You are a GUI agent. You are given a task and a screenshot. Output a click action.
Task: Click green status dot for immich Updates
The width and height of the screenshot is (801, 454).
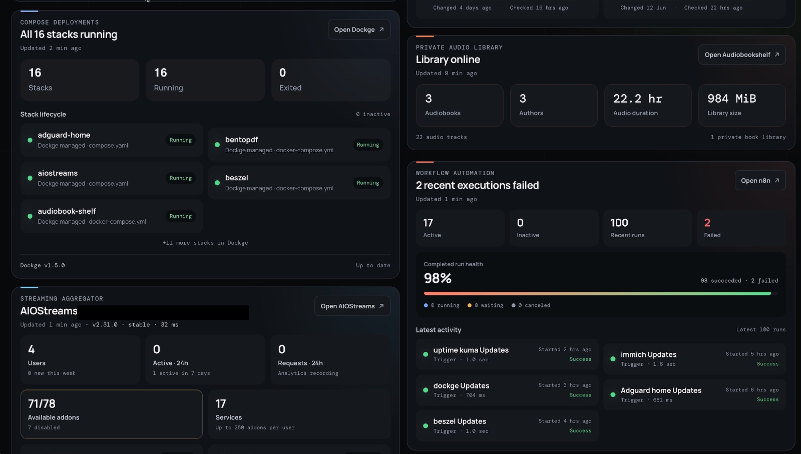613,359
